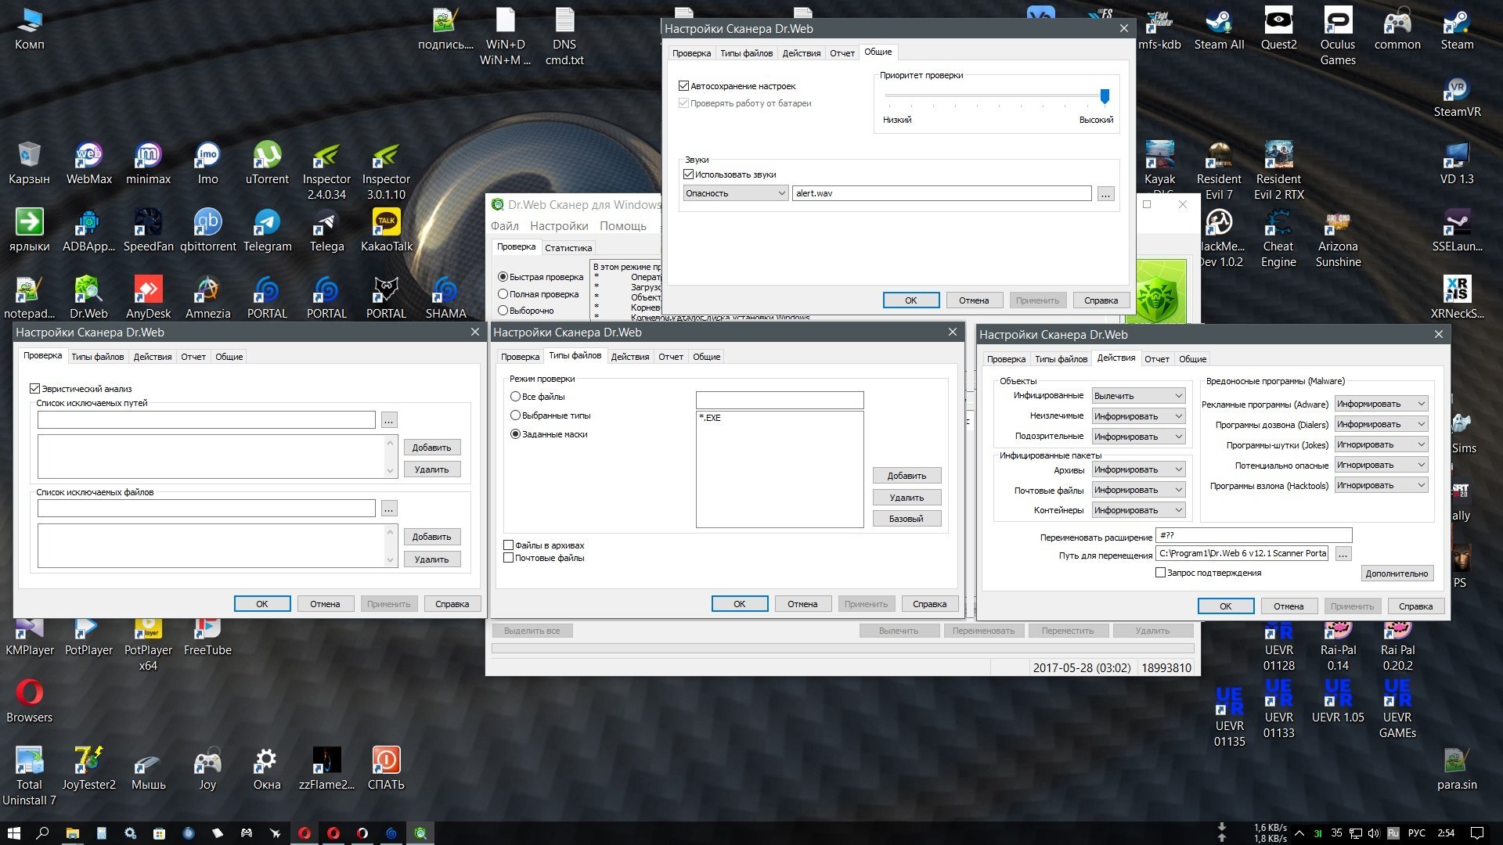
Task: Open the SteamVR desktop shortcut
Action: tap(1457, 95)
